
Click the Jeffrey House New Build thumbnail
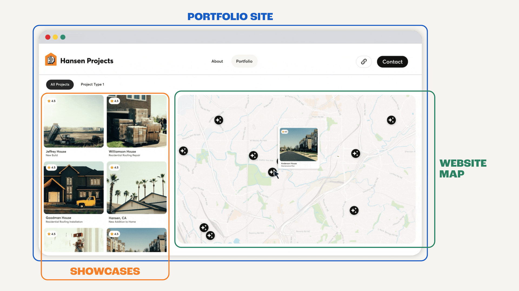click(x=73, y=122)
